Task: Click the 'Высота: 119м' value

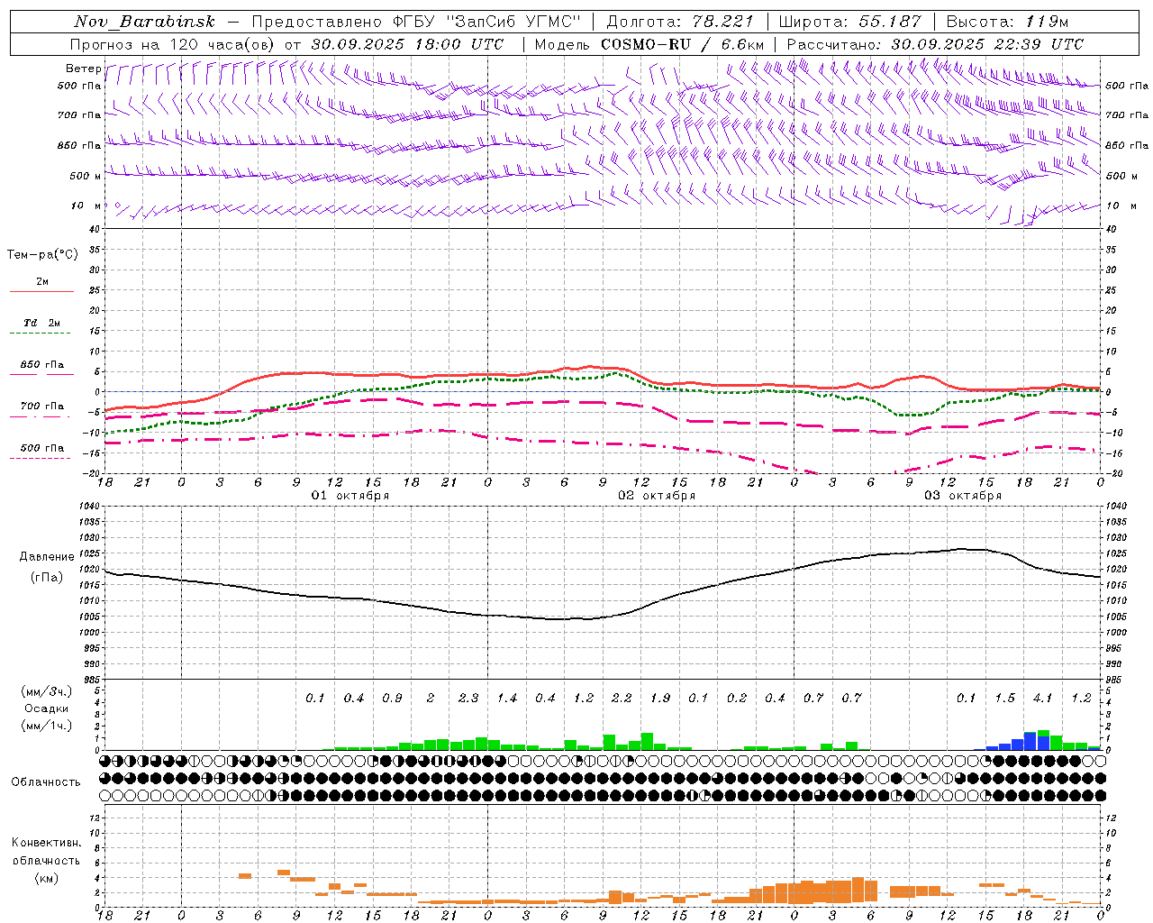Action: coord(1006,22)
